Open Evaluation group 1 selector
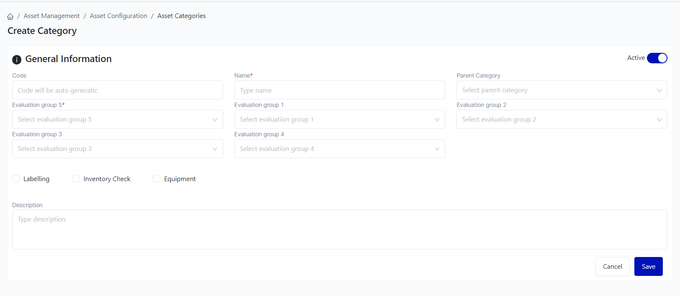Viewport: 680px width, 296px height. coord(339,119)
